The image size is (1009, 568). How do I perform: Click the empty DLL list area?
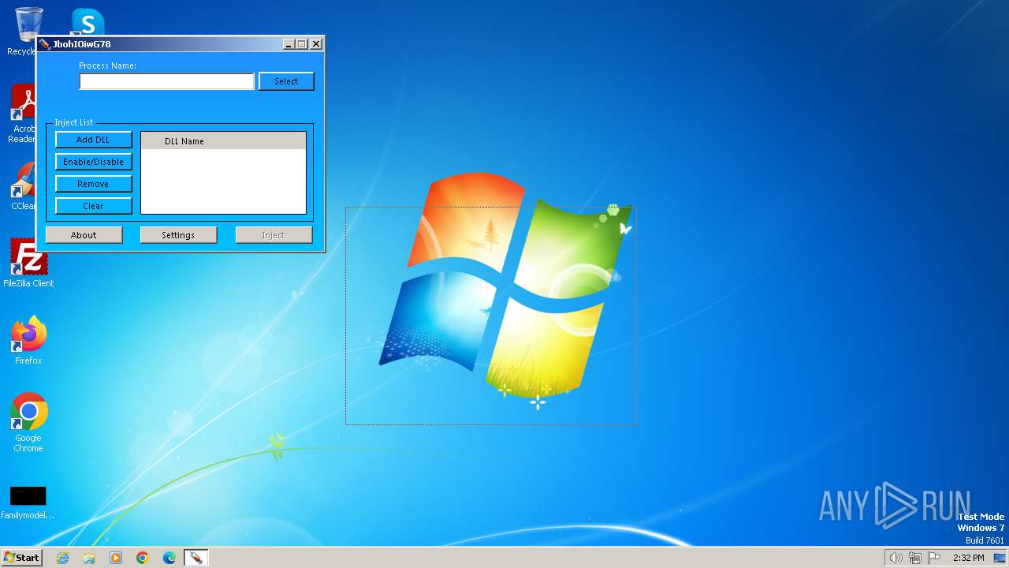pos(223,181)
